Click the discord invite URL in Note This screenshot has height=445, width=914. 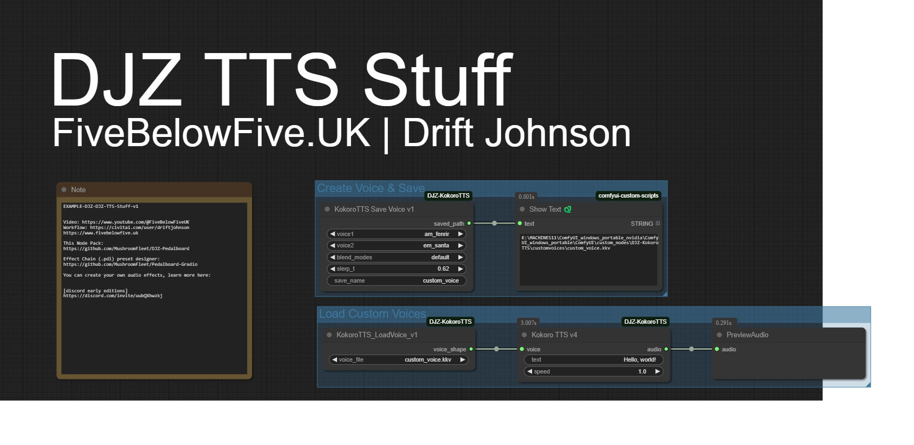click(113, 296)
